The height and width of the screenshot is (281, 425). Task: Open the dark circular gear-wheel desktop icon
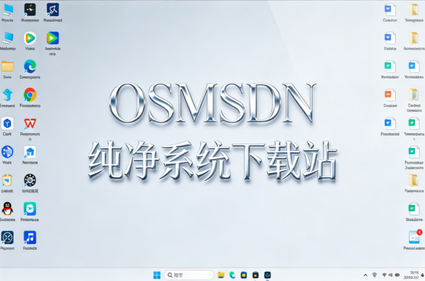[x=30, y=180]
